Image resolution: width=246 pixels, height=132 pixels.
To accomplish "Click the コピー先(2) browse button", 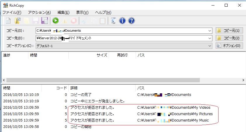I will point(229,38).
